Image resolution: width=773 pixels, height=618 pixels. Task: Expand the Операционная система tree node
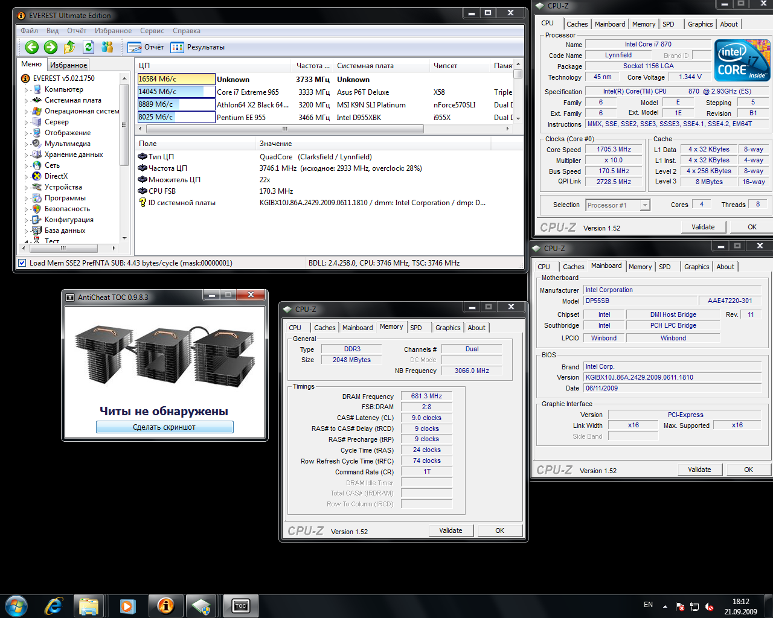(26, 111)
